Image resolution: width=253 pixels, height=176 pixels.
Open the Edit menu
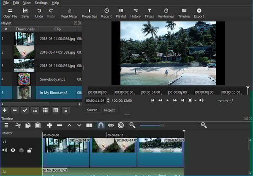[16, 3]
